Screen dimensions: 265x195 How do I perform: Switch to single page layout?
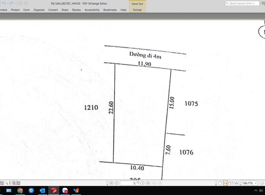[x=220, y=183]
